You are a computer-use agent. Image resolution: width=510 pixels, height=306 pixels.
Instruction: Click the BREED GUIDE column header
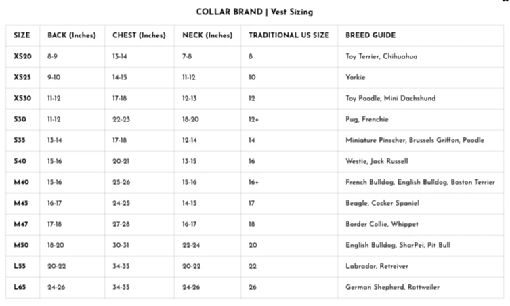(x=370, y=35)
